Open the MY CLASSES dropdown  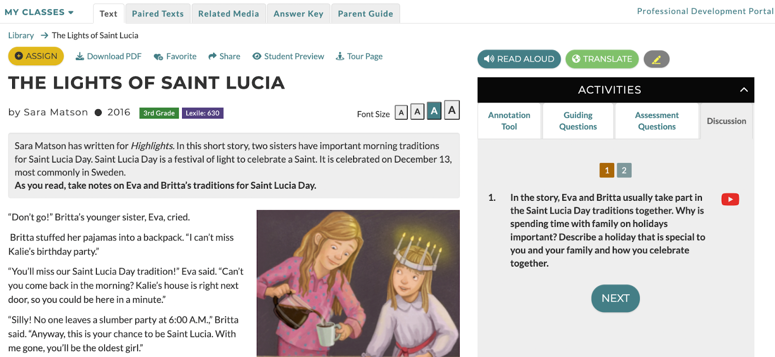tap(39, 12)
